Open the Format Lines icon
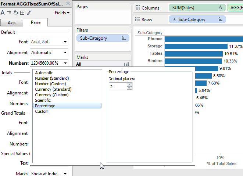This screenshot has height=176, width=243. 29,12
